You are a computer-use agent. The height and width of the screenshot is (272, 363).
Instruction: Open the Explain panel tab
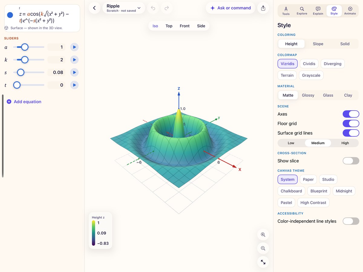pyautogui.click(x=318, y=11)
